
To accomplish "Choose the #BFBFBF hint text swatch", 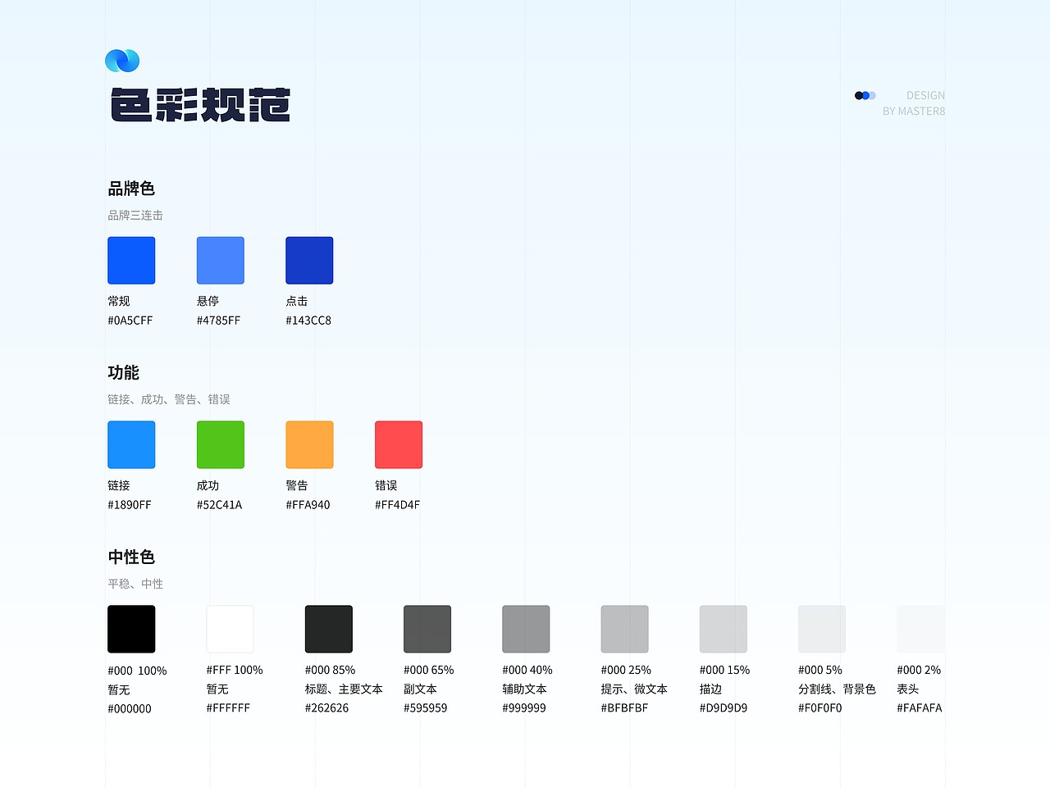I will click(625, 630).
